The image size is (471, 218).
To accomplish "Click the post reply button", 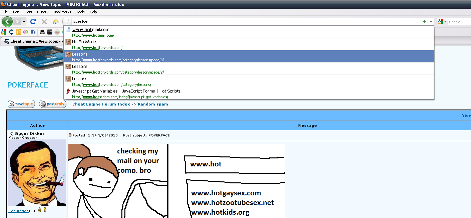I will (53, 104).
